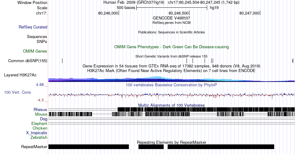
Task: Click dbSNP marker just left of 80,246,500
Action: click(x=187, y=61)
